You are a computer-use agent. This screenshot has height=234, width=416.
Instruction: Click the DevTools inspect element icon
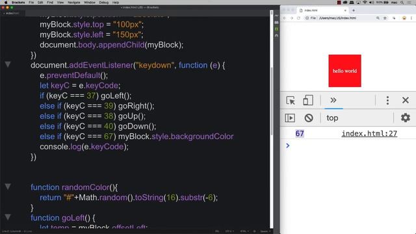291,101
